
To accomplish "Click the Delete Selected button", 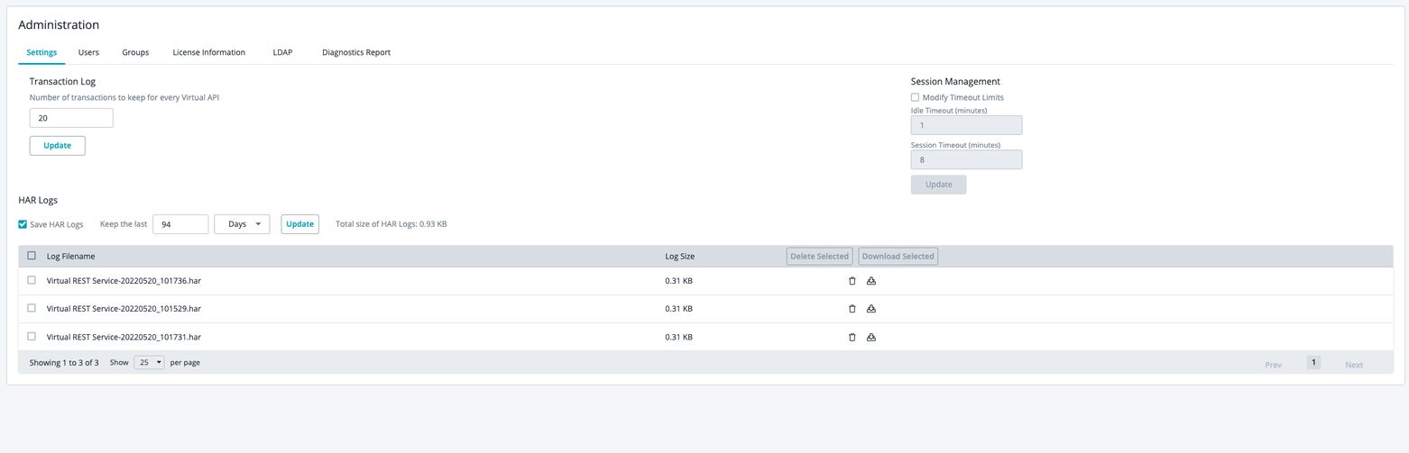I will [819, 257].
